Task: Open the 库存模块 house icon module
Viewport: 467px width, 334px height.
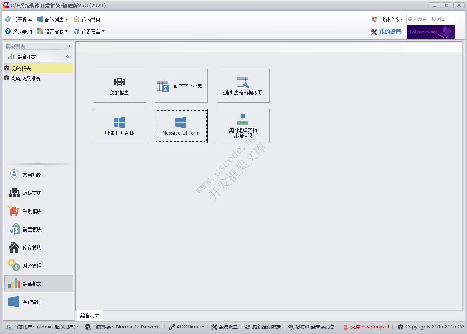Action: pos(32,248)
